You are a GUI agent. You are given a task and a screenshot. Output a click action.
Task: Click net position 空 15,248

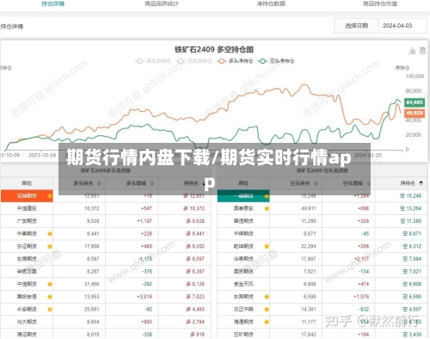411,196
